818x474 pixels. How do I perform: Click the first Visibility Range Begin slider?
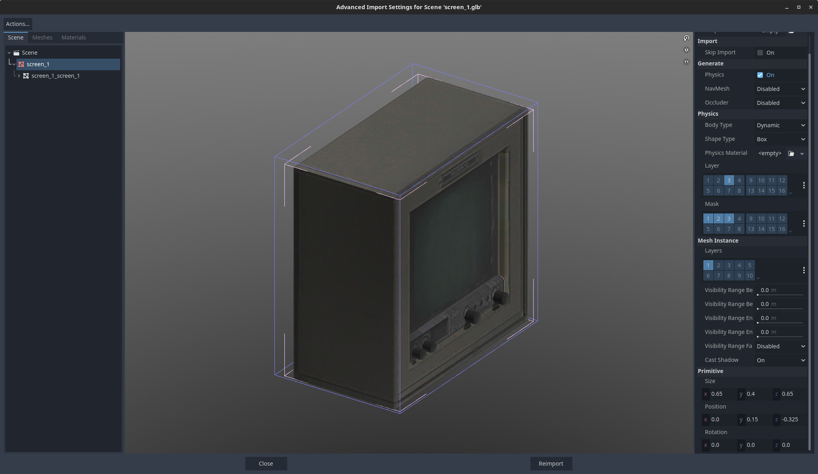pyautogui.click(x=780, y=291)
